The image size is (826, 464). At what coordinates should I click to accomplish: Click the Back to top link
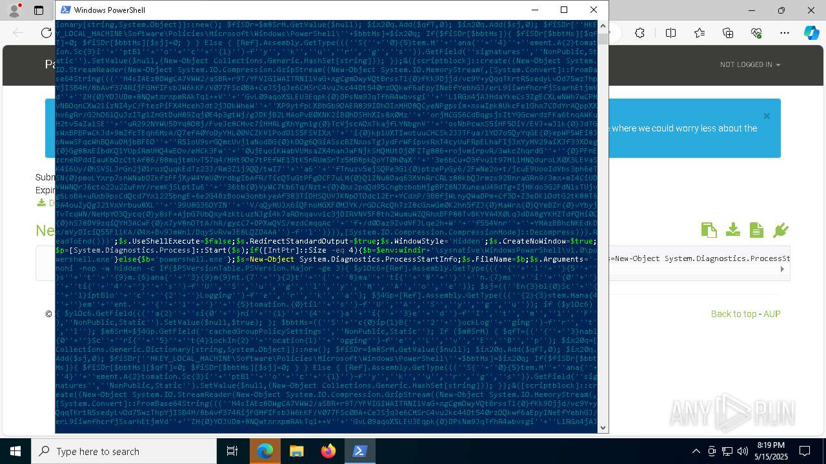coord(734,314)
